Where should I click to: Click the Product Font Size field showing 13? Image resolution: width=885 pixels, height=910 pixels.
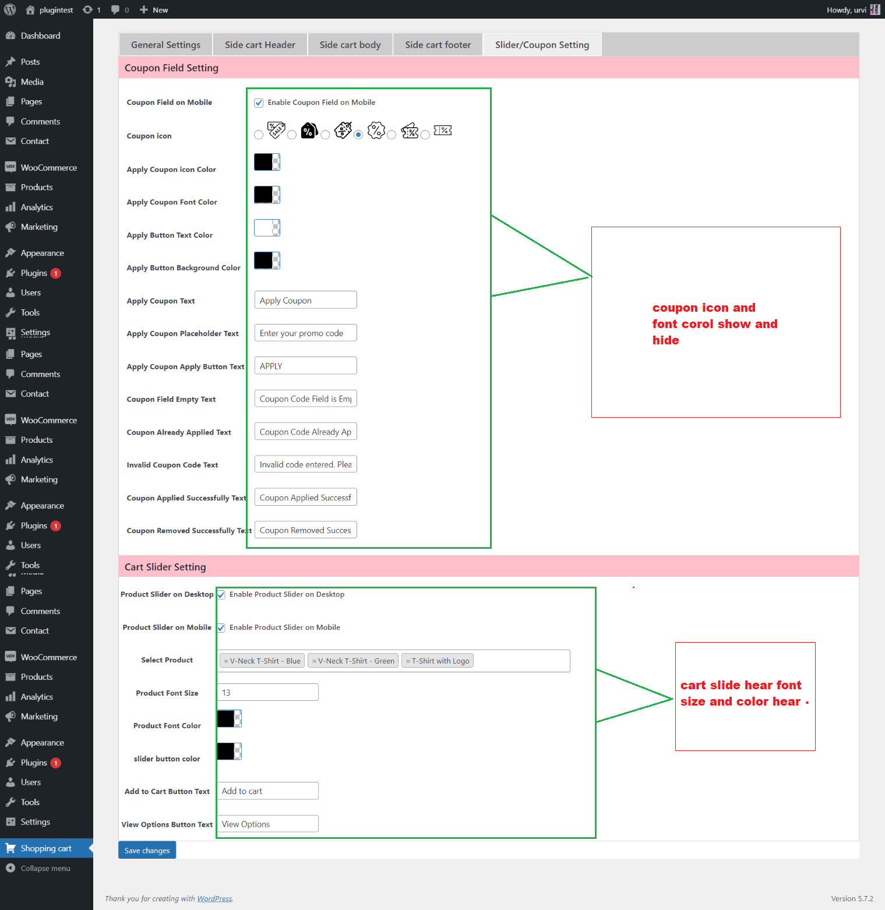[267, 692]
